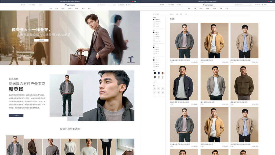
Task: Click the hero banner image of man with bag
Action: 70,38
